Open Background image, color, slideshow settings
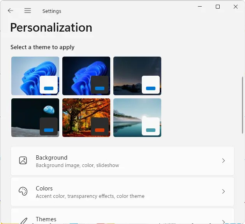 click(x=122, y=161)
